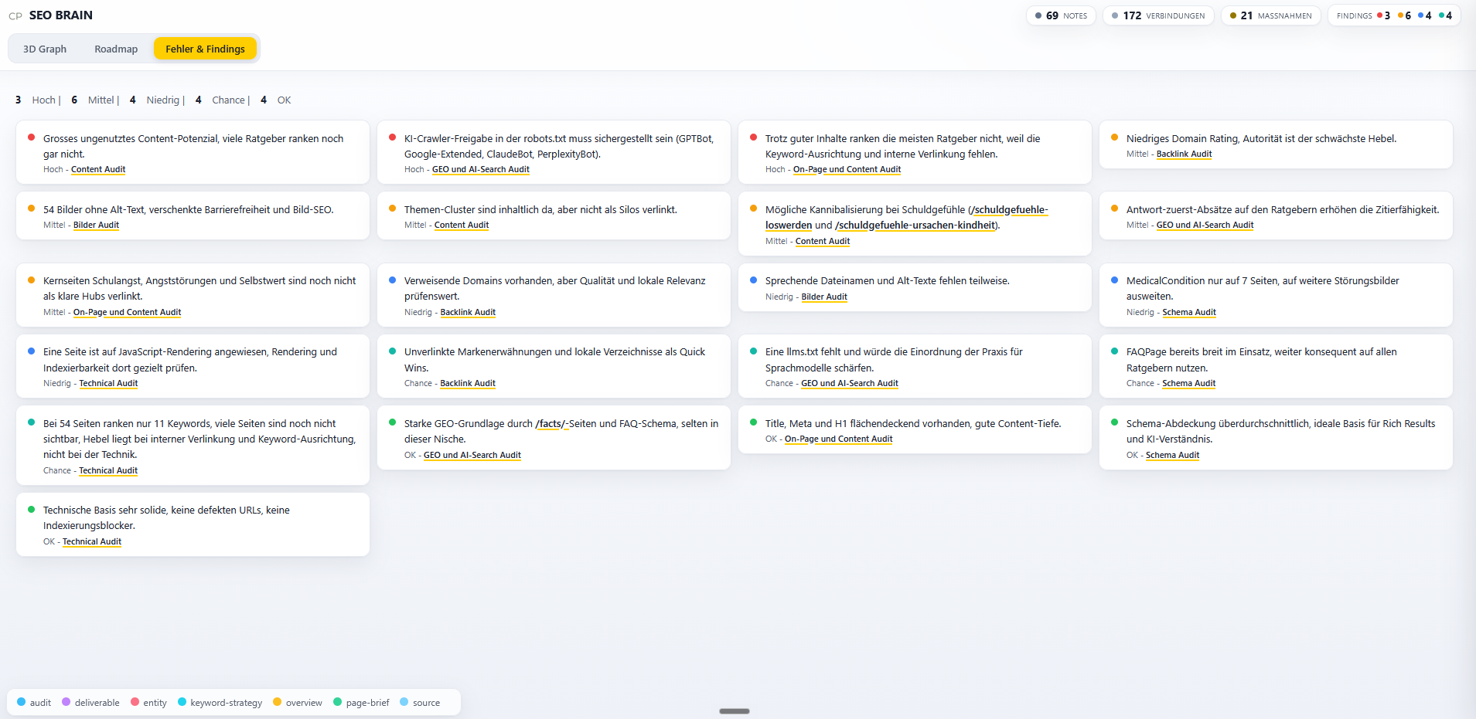Click the audit legend dot
The image size is (1476, 719).
[x=22, y=702]
